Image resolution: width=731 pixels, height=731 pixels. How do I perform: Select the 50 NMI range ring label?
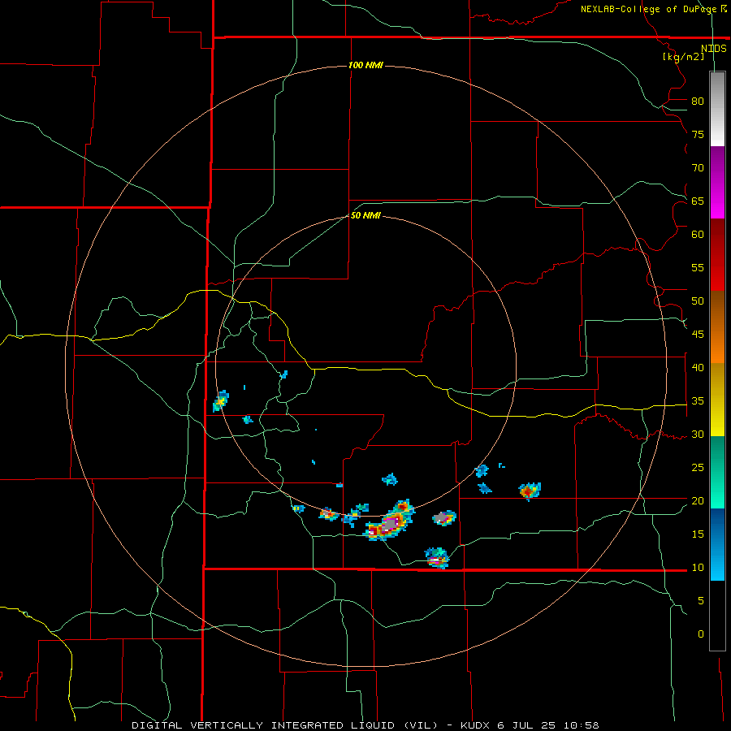(x=365, y=215)
